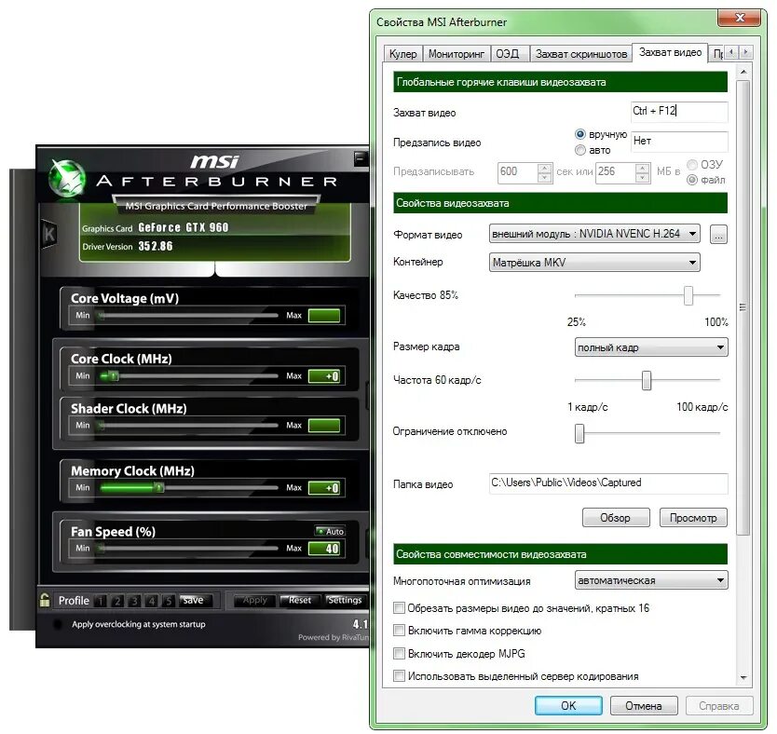Click Apply button in Afterburner
This screenshot has height=734, width=777.
254,600
